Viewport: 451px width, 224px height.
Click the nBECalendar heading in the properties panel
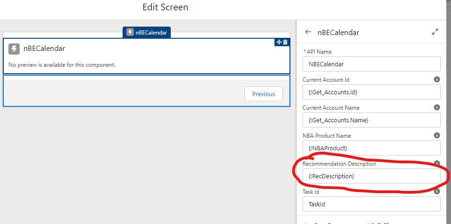338,32
